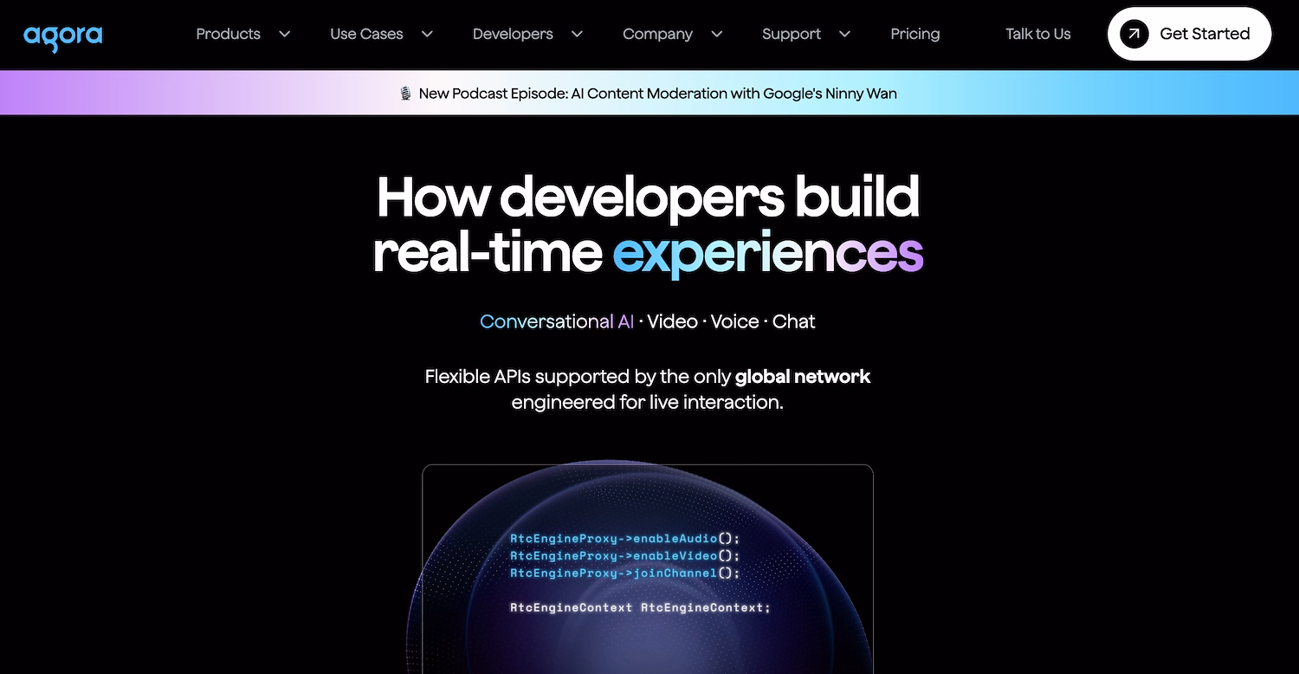Click the Chat text in the tagline

tap(793, 321)
